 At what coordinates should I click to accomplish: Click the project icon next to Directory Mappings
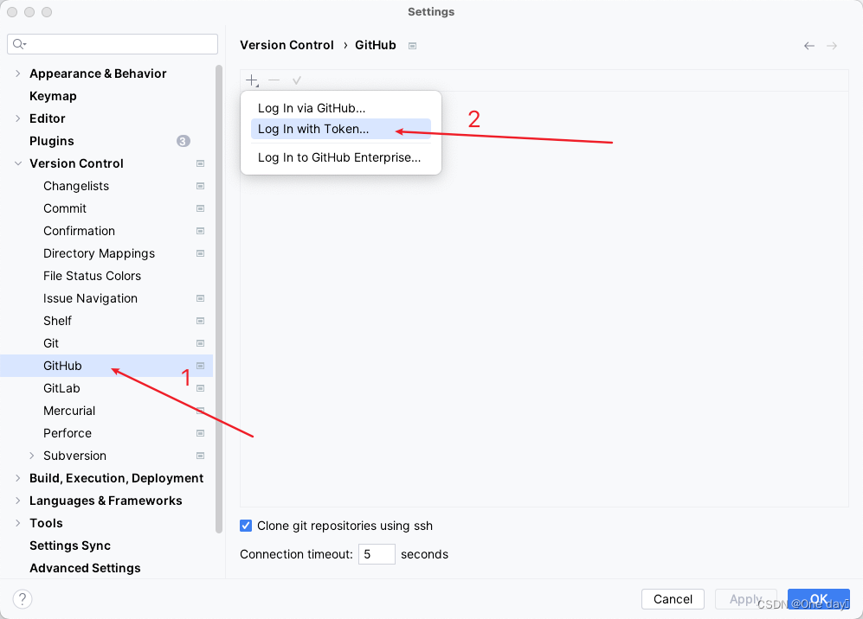pyautogui.click(x=200, y=254)
